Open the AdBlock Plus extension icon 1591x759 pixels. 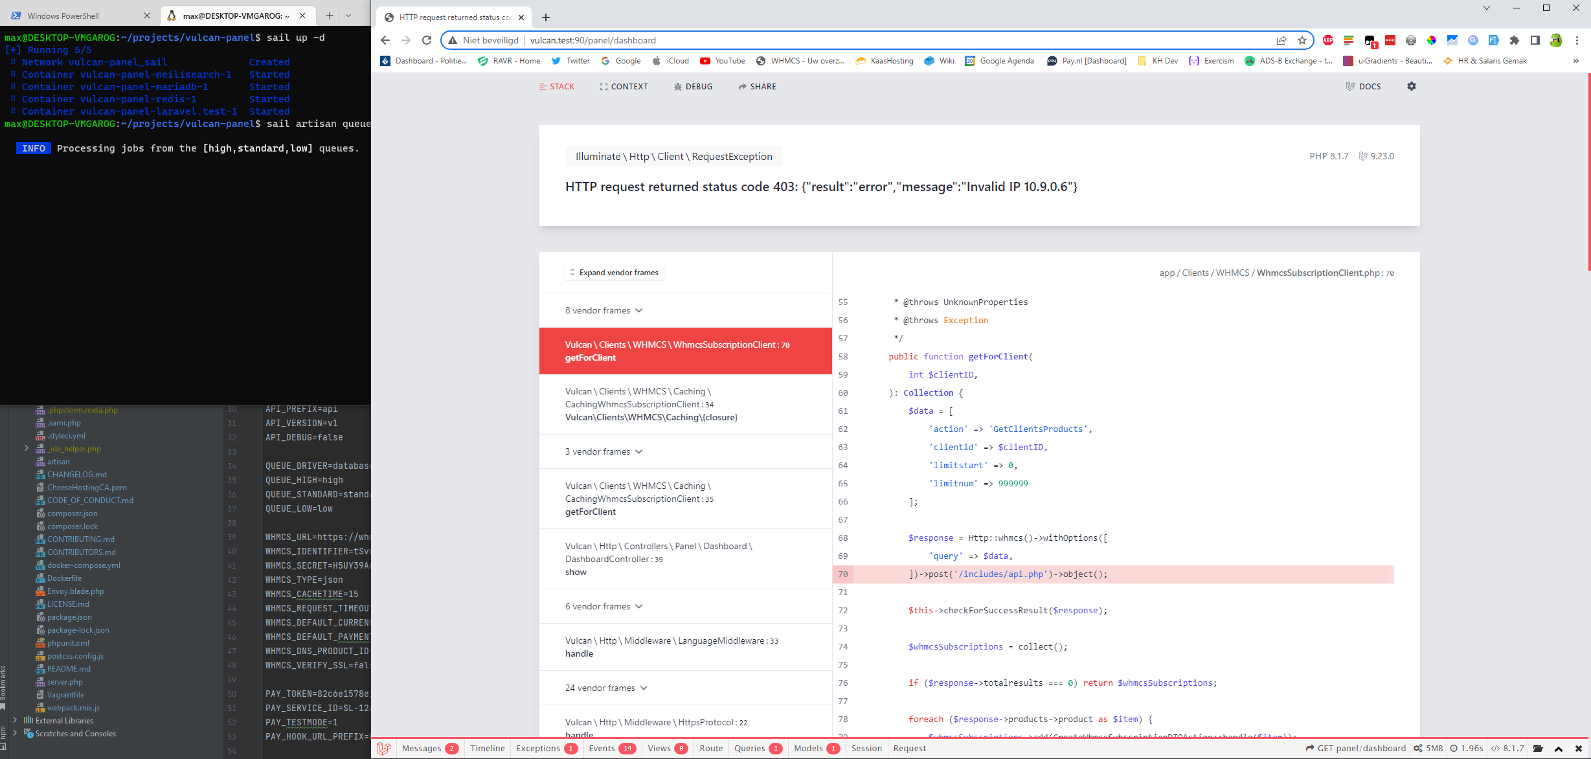1328,40
